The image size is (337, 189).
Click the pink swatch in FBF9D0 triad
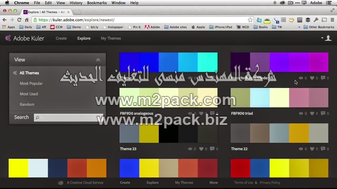point(299,98)
